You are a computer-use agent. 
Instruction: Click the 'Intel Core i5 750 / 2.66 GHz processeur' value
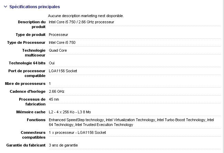[81, 22]
